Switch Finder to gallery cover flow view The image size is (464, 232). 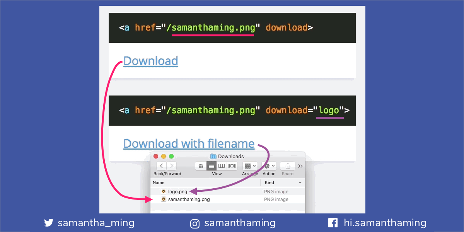232,166
